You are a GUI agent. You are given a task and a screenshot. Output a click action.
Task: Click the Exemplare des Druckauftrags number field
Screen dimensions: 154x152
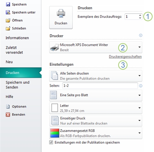click(131, 17)
